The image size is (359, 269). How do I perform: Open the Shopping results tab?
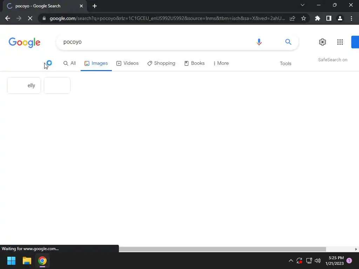[161, 63]
